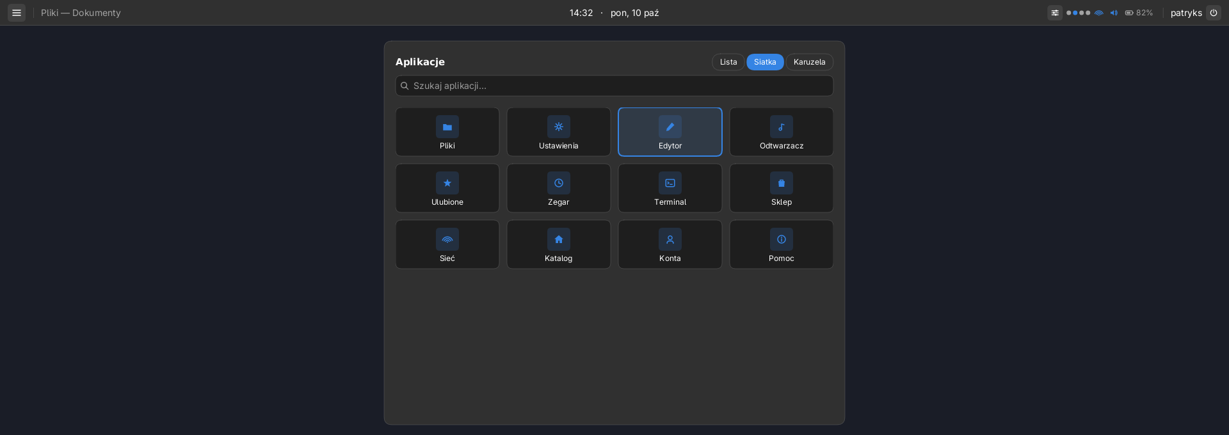The image size is (1229, 435).
Task: Select the active blue workspace dot
Action: point(1075,13)
